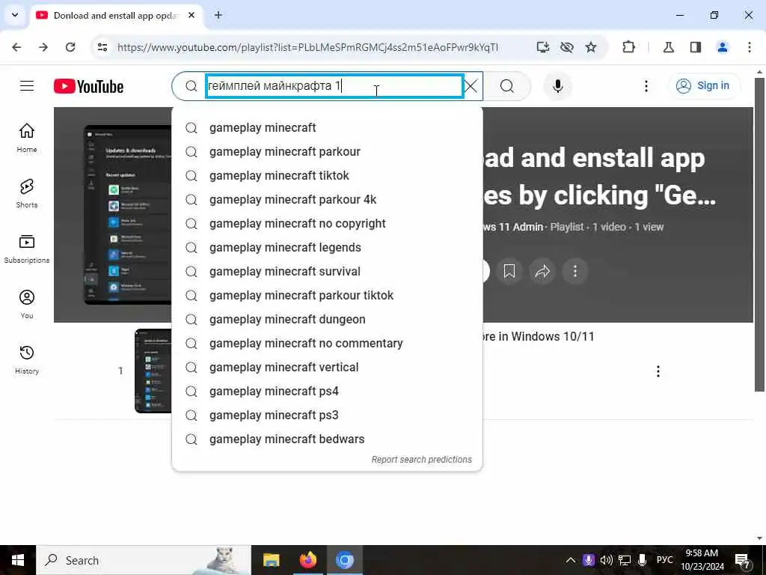Choose suggestion 'gameplay minecraft tiktok'

tap(328, 175)
